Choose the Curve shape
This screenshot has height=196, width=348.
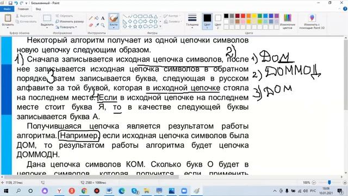click(130, 16)
